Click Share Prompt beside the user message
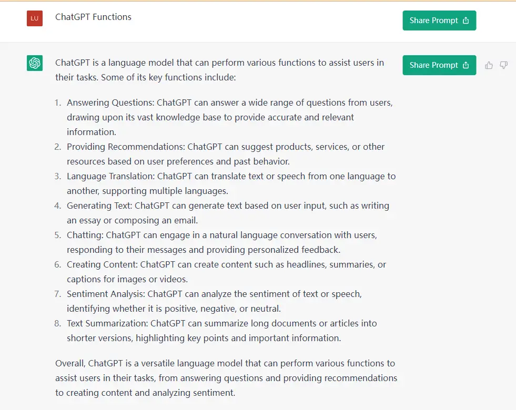The height and width of the screenshot is (410, 516). (x=439, y=20)
